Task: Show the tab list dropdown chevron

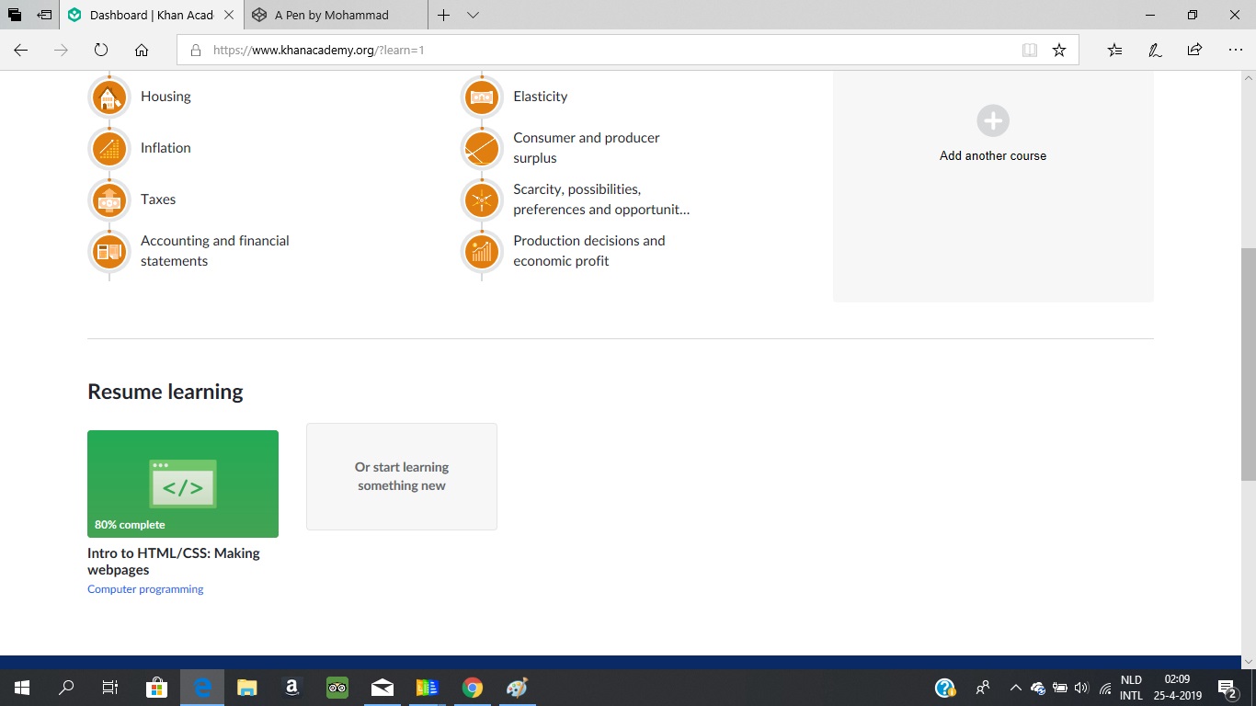Action: (x=473, y=15)
